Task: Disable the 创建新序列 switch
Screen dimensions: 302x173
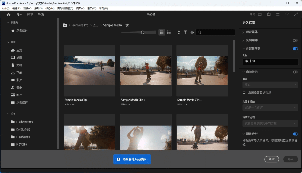Action: click(x=295, y=49)
